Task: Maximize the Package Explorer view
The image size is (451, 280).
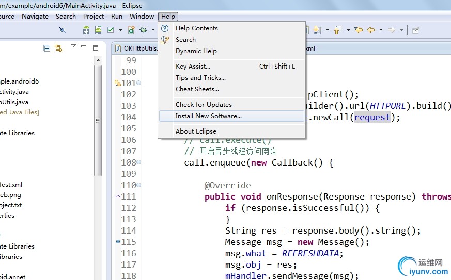Action: click(x=96, y=47)
